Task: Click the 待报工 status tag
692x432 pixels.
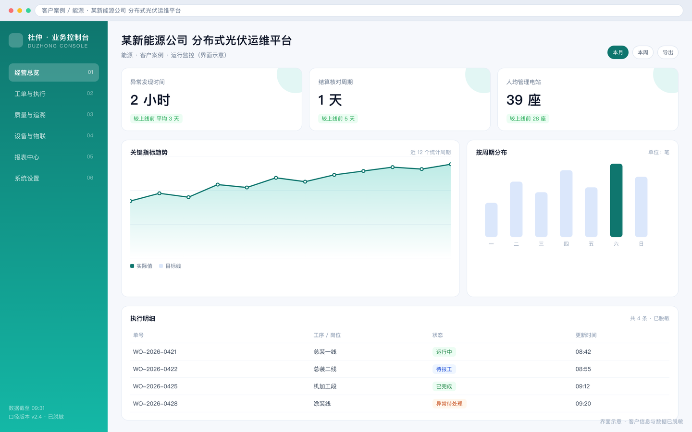Action: click(x=444, y=369)
